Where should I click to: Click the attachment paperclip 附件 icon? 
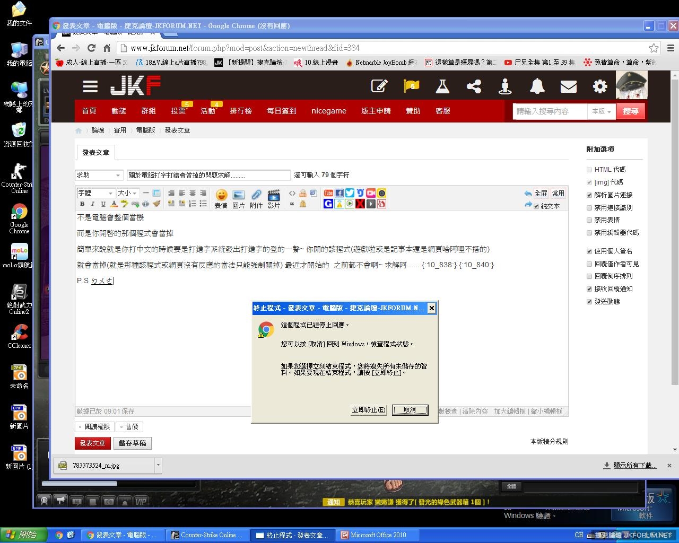[256, 195]
